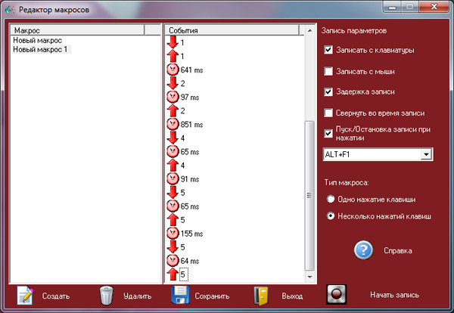Image resolution: width=454 pixels, height=313 pixels.
Task: Select the 97 ms delay entry
Action: point(190,97)
